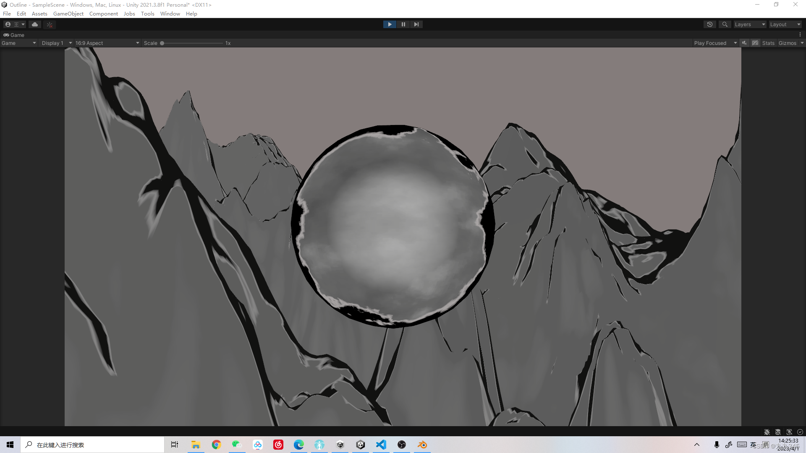806x453 pixels.
Task: Click the Scale slider handle
Action: (162, 43)
